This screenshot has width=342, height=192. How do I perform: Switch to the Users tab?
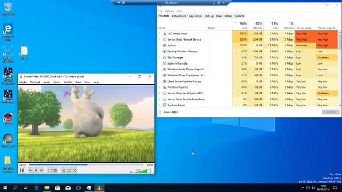click(219, 16)
